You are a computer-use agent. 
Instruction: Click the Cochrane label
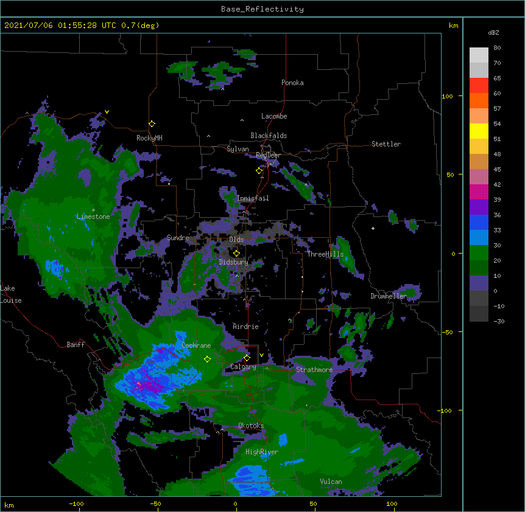[196, 345]
